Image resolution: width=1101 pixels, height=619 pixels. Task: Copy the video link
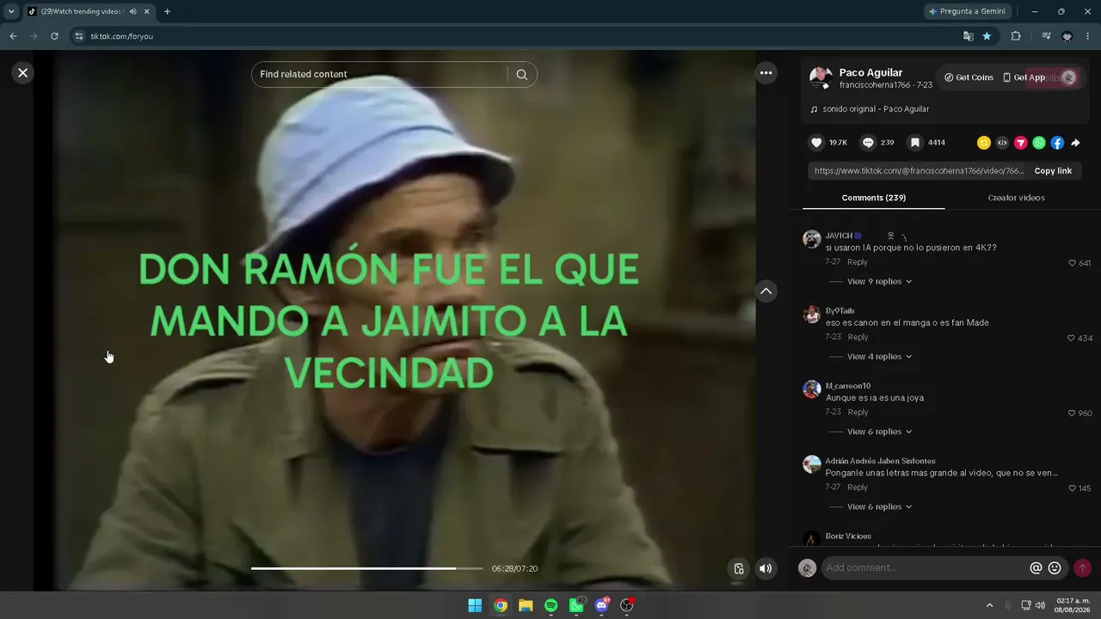click(1053, 171)
